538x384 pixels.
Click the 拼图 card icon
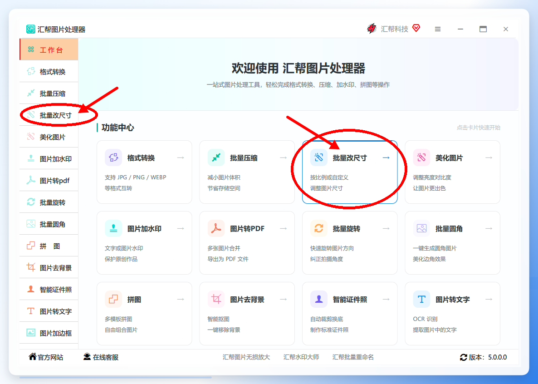point(113,299)
